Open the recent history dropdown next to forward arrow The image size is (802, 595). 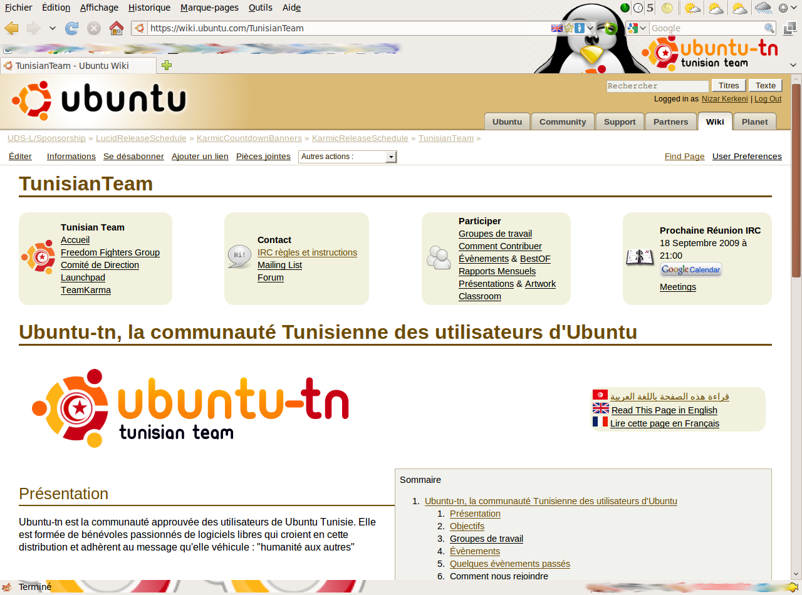[x=53, y=28]
